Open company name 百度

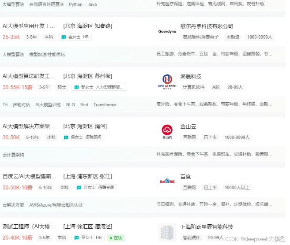click(x=186, y=177)
